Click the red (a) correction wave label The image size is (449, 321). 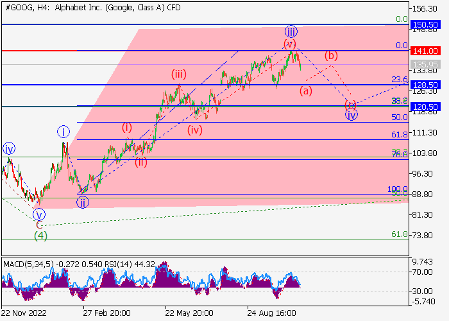[306, 91]
